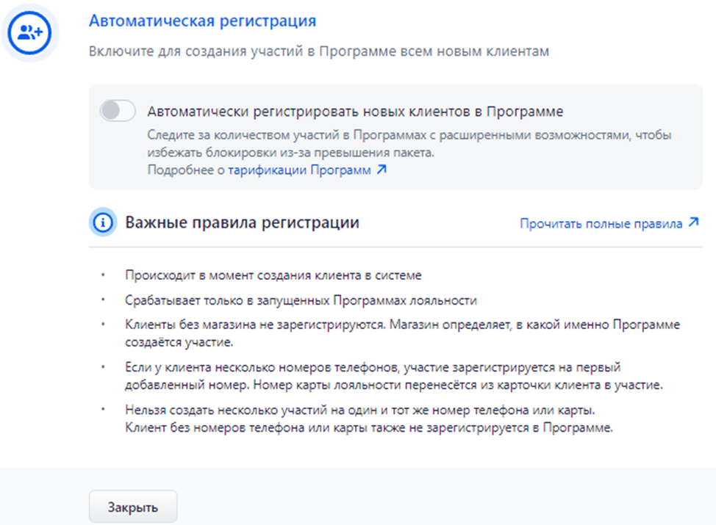Click rule about Клиенты без магазина
This screenshot has width=716, height=525.
pyautogui.click(x=402, y=333)
